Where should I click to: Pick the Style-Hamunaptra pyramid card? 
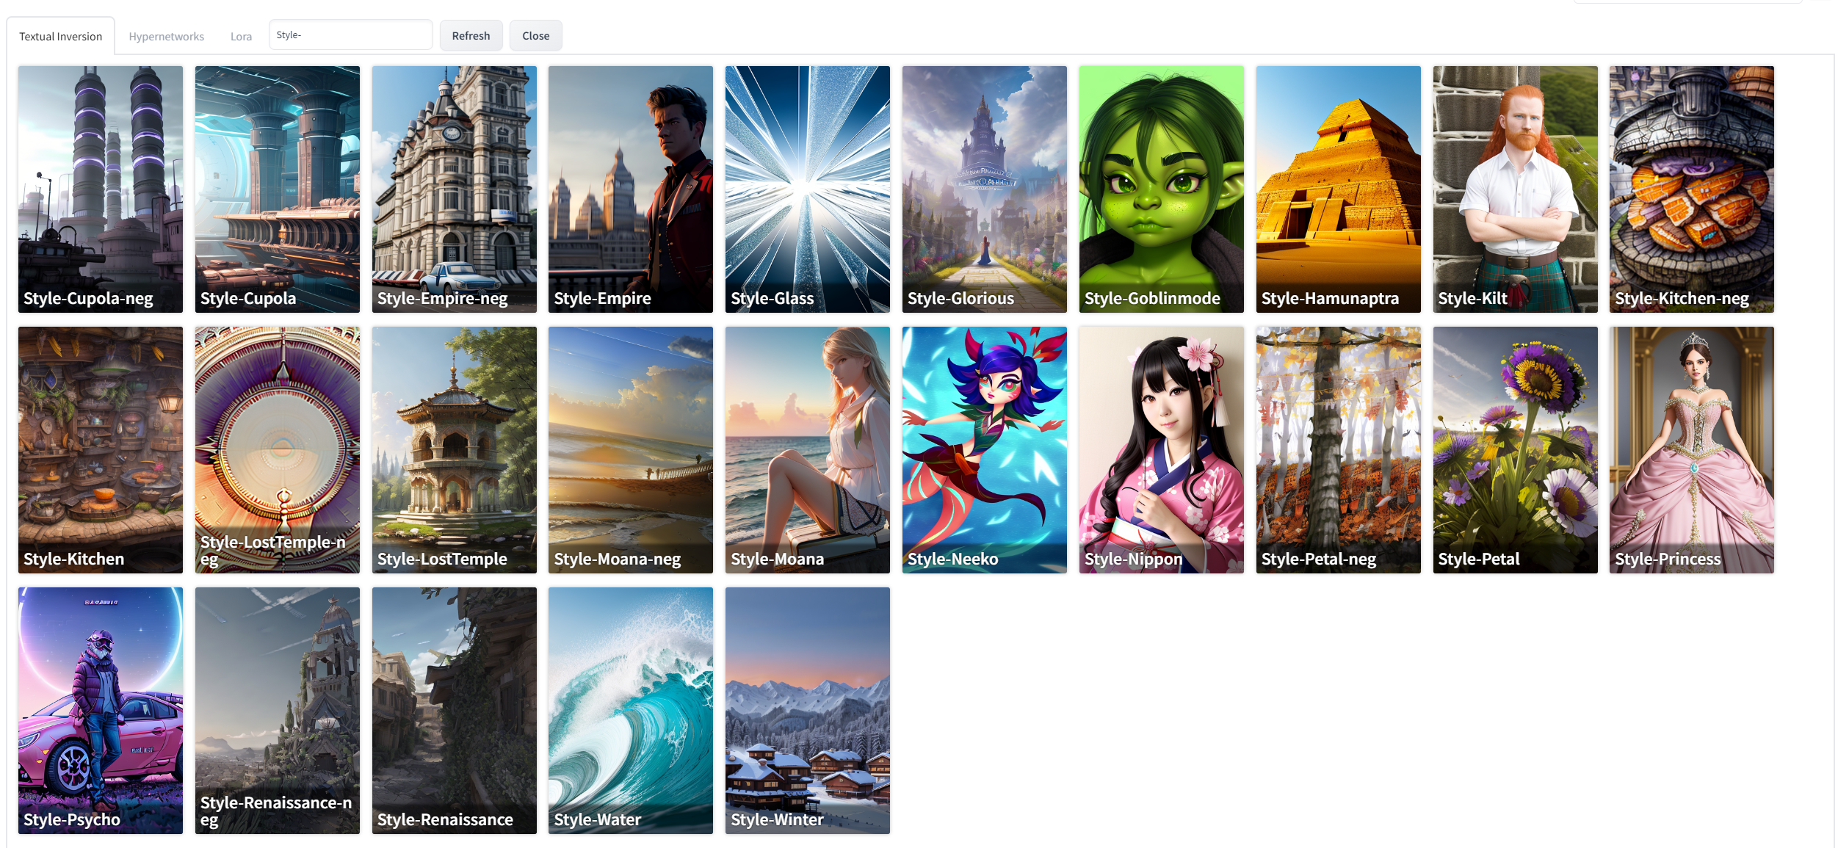tap(1339, 189)
